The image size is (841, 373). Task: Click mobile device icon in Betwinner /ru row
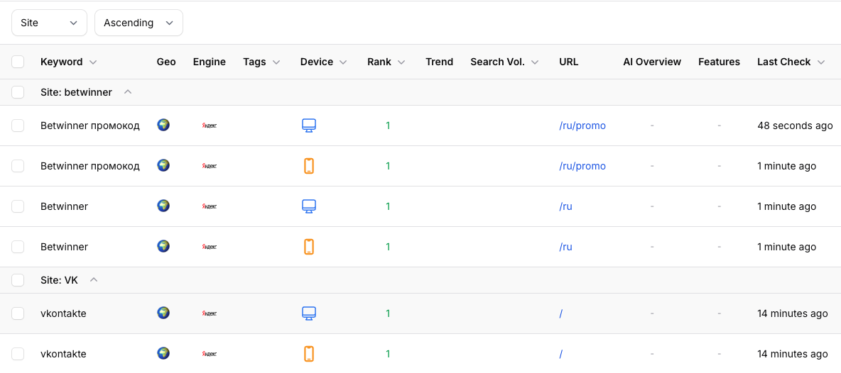(308, 247)
